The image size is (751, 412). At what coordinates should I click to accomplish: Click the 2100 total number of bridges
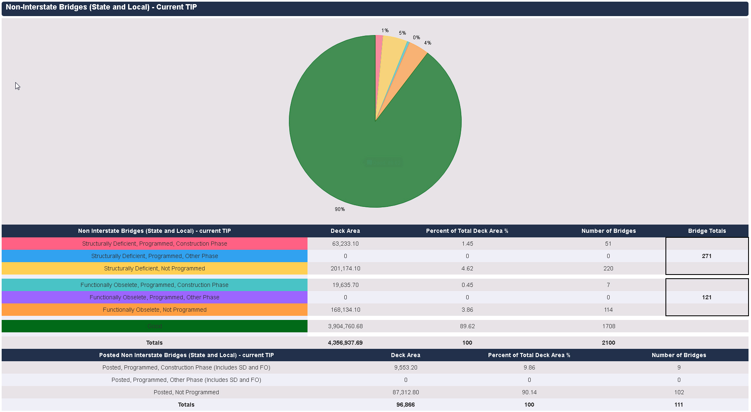[x=608, y=343]
